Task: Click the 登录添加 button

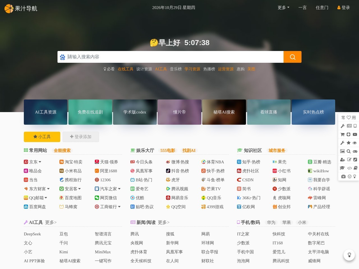Action: 81,137
